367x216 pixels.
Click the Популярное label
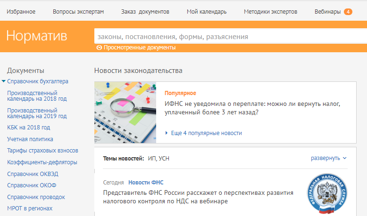pyautogui.click(x=180, y=93)
